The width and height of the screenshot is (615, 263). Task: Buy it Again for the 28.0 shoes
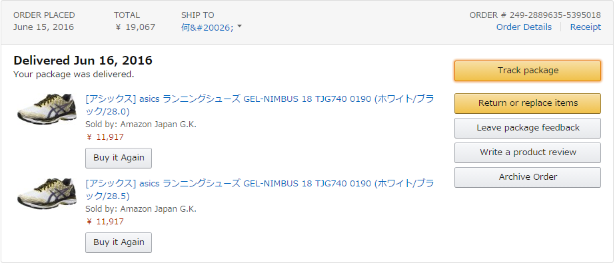tap(119, 158)
